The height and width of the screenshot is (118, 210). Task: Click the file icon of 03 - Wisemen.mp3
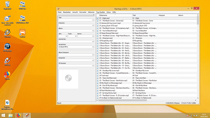[98, 38]
